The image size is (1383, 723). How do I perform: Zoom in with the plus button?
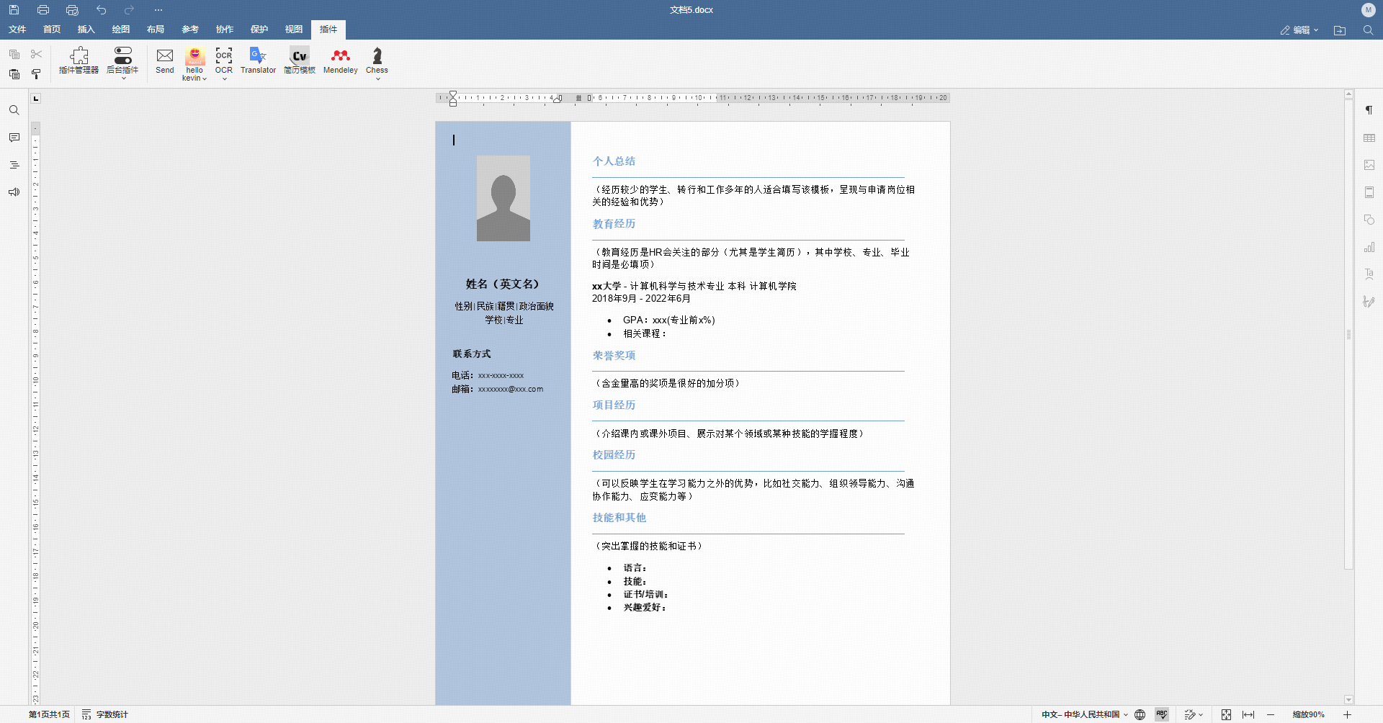click(1347, 714)
